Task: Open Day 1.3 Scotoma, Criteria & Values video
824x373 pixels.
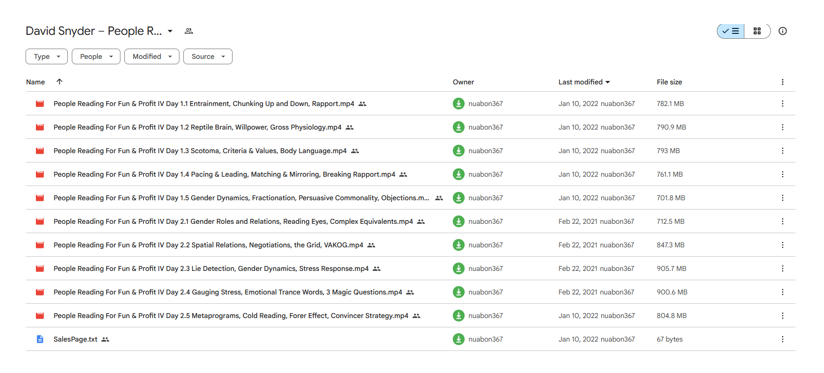Action: click(200, 151)
